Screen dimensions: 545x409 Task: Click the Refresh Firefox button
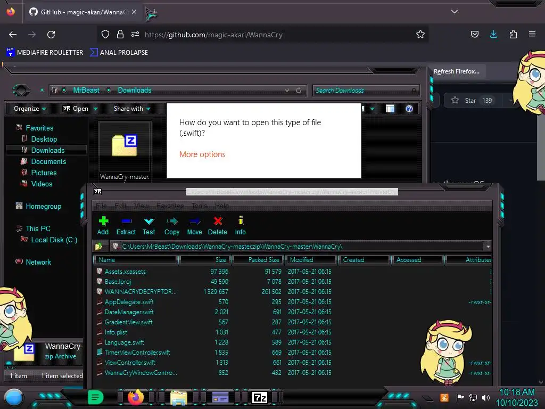(x=456, y=71)
